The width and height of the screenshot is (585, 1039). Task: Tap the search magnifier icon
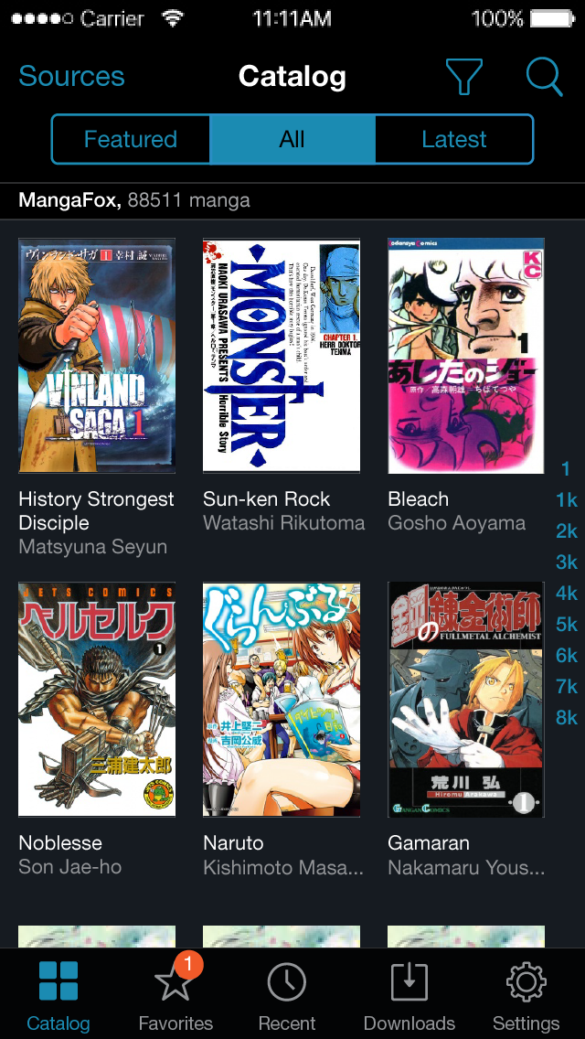click(545, 77)
